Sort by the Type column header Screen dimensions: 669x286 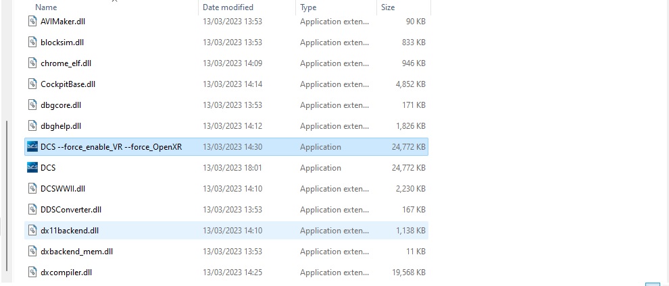pos(308,7)
